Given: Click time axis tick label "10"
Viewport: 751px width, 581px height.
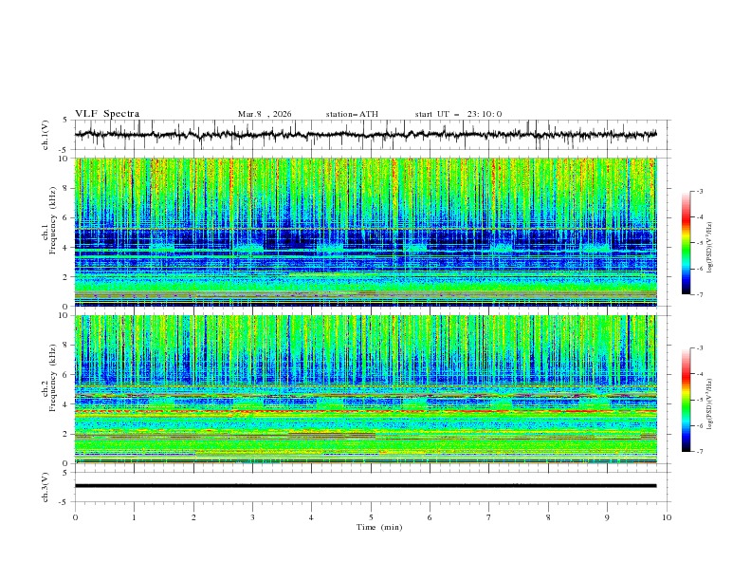Looking at the screenshot, I should [667, 517].
